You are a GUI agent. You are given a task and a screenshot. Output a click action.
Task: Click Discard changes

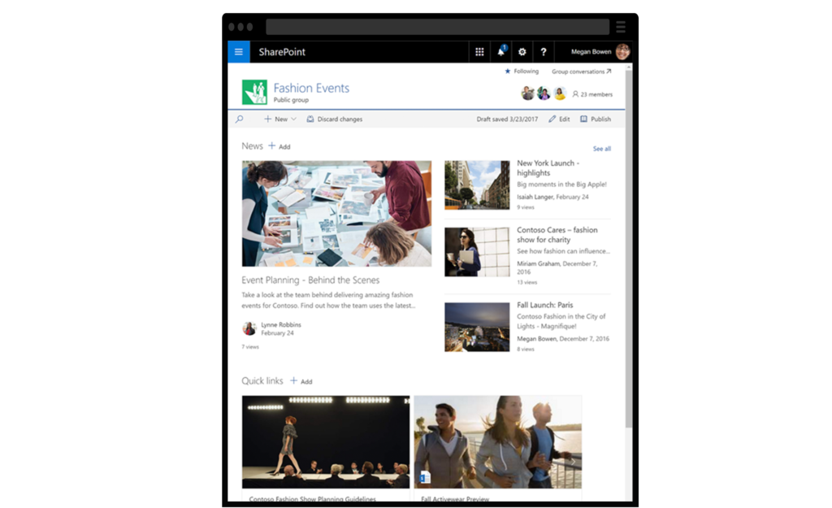tap(335, 119)
